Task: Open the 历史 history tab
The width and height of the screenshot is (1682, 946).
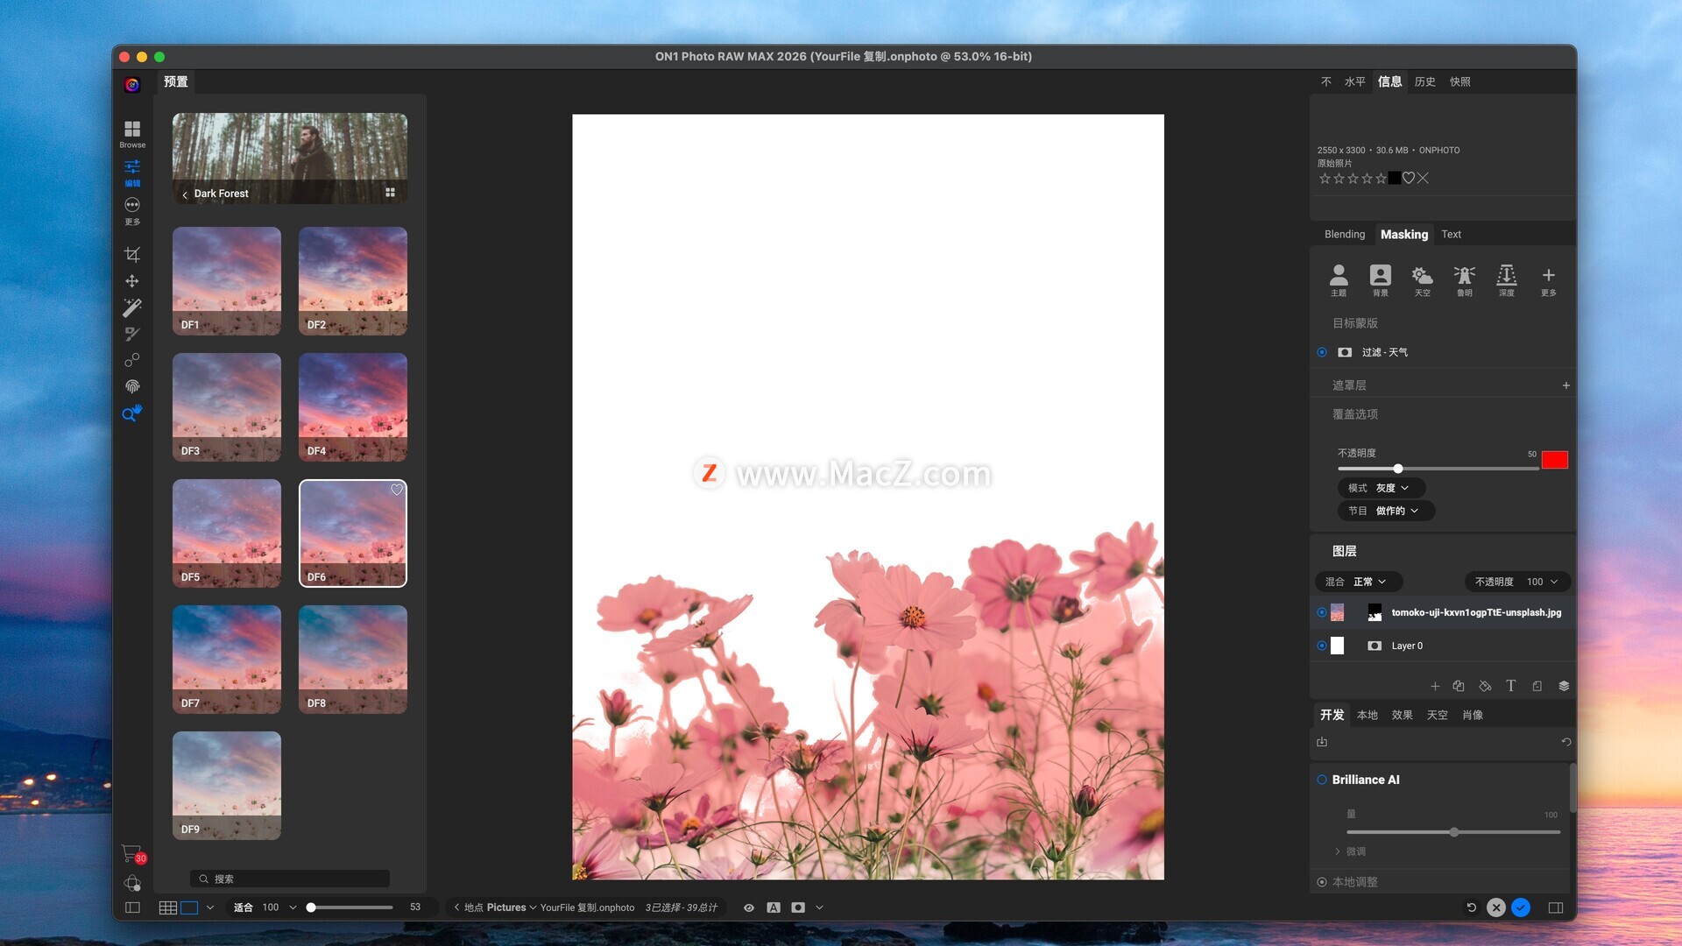Action: tap(1424, 81)
